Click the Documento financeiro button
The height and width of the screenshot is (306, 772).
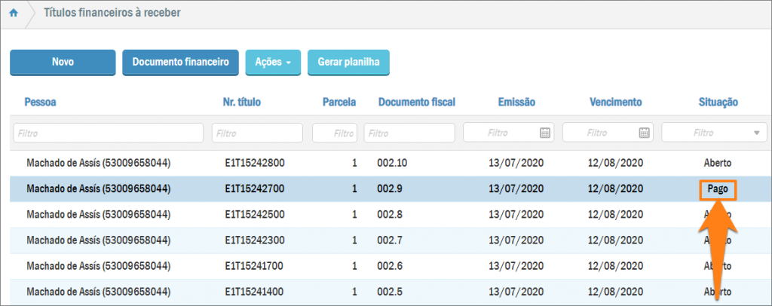180,63
